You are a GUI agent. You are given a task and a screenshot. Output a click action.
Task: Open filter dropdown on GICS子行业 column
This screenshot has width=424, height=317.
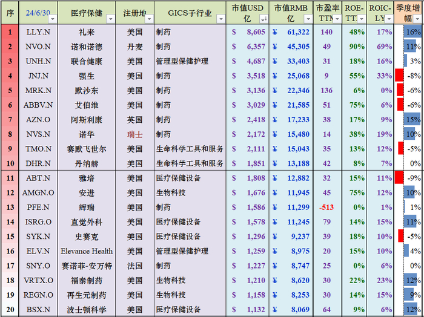(x=221, y=19)
